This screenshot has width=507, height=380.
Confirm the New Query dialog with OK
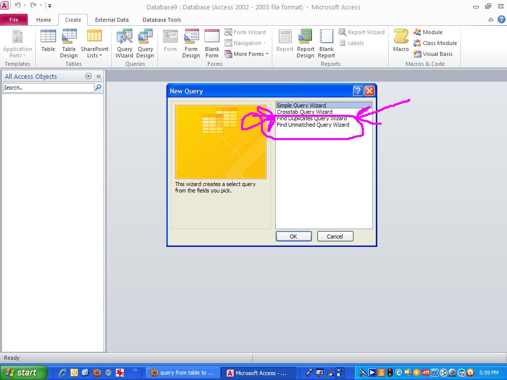(x=294, y=236)
